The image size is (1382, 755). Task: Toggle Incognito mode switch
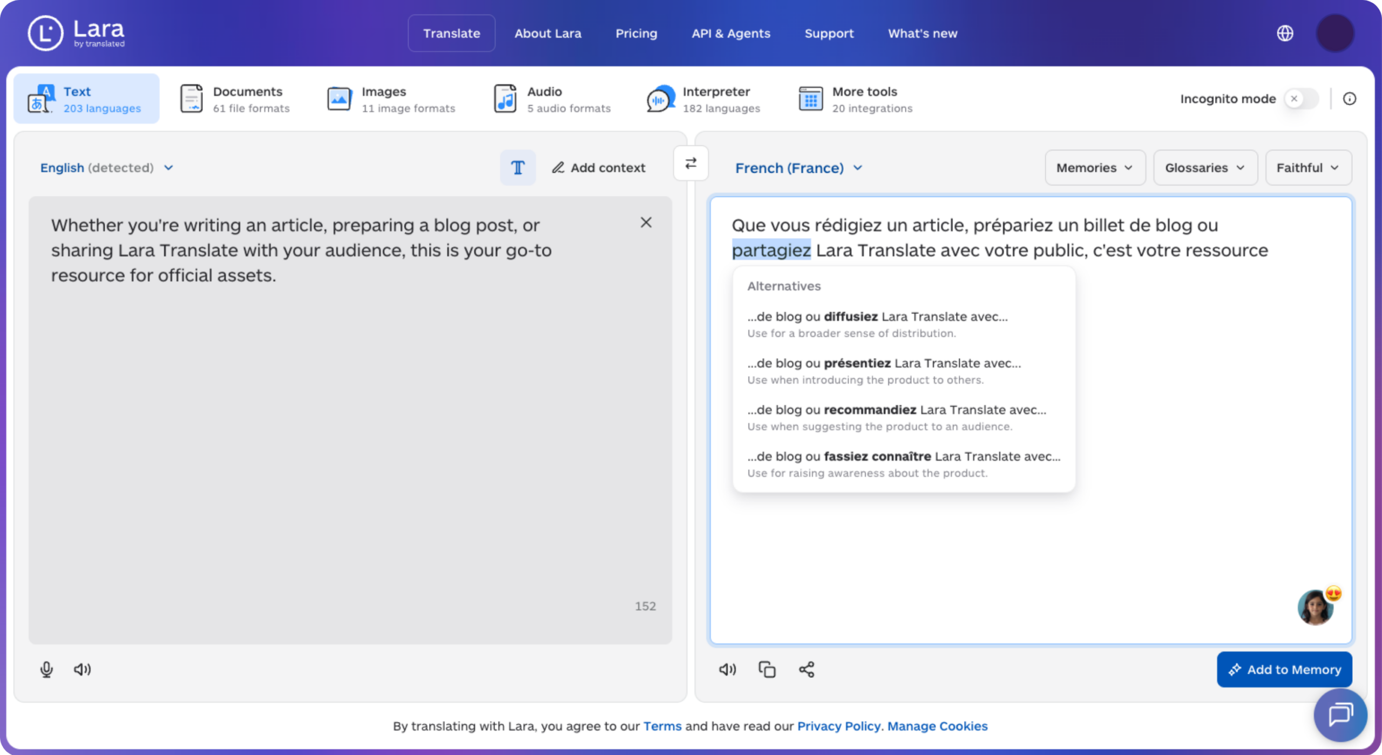[1301, 99]
